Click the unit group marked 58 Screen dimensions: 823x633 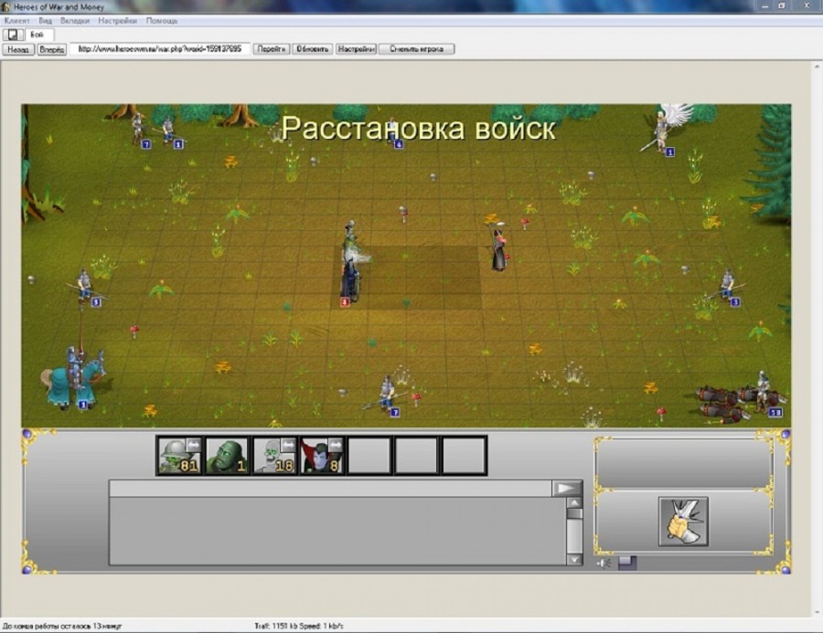741,398
